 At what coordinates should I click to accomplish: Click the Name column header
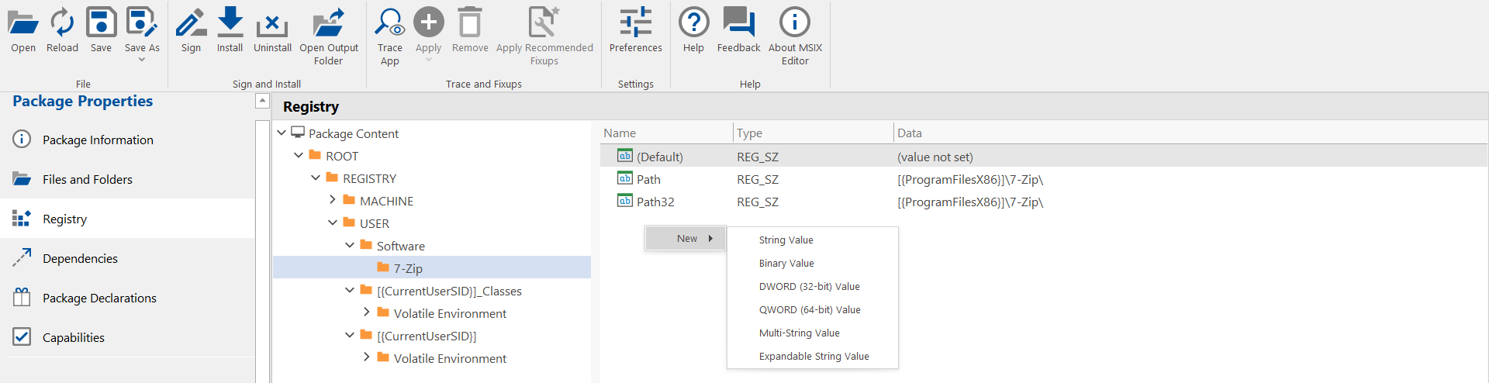(620, 133)
